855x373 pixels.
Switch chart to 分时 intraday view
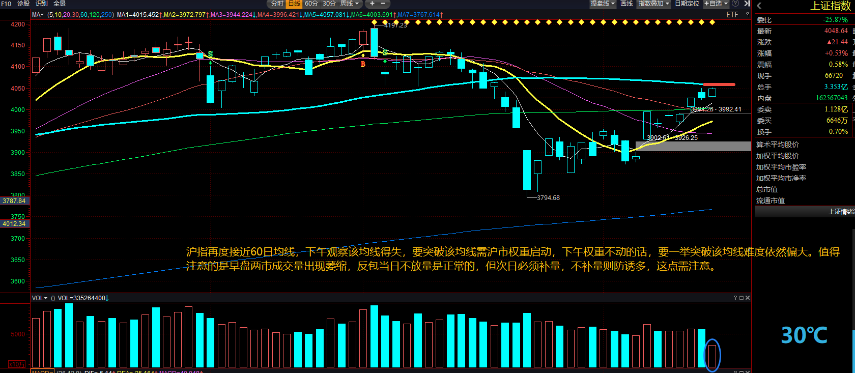[277, 4]
